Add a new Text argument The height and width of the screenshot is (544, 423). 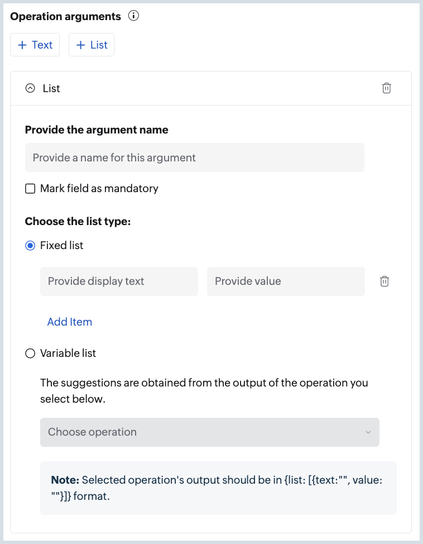[35, 45]
